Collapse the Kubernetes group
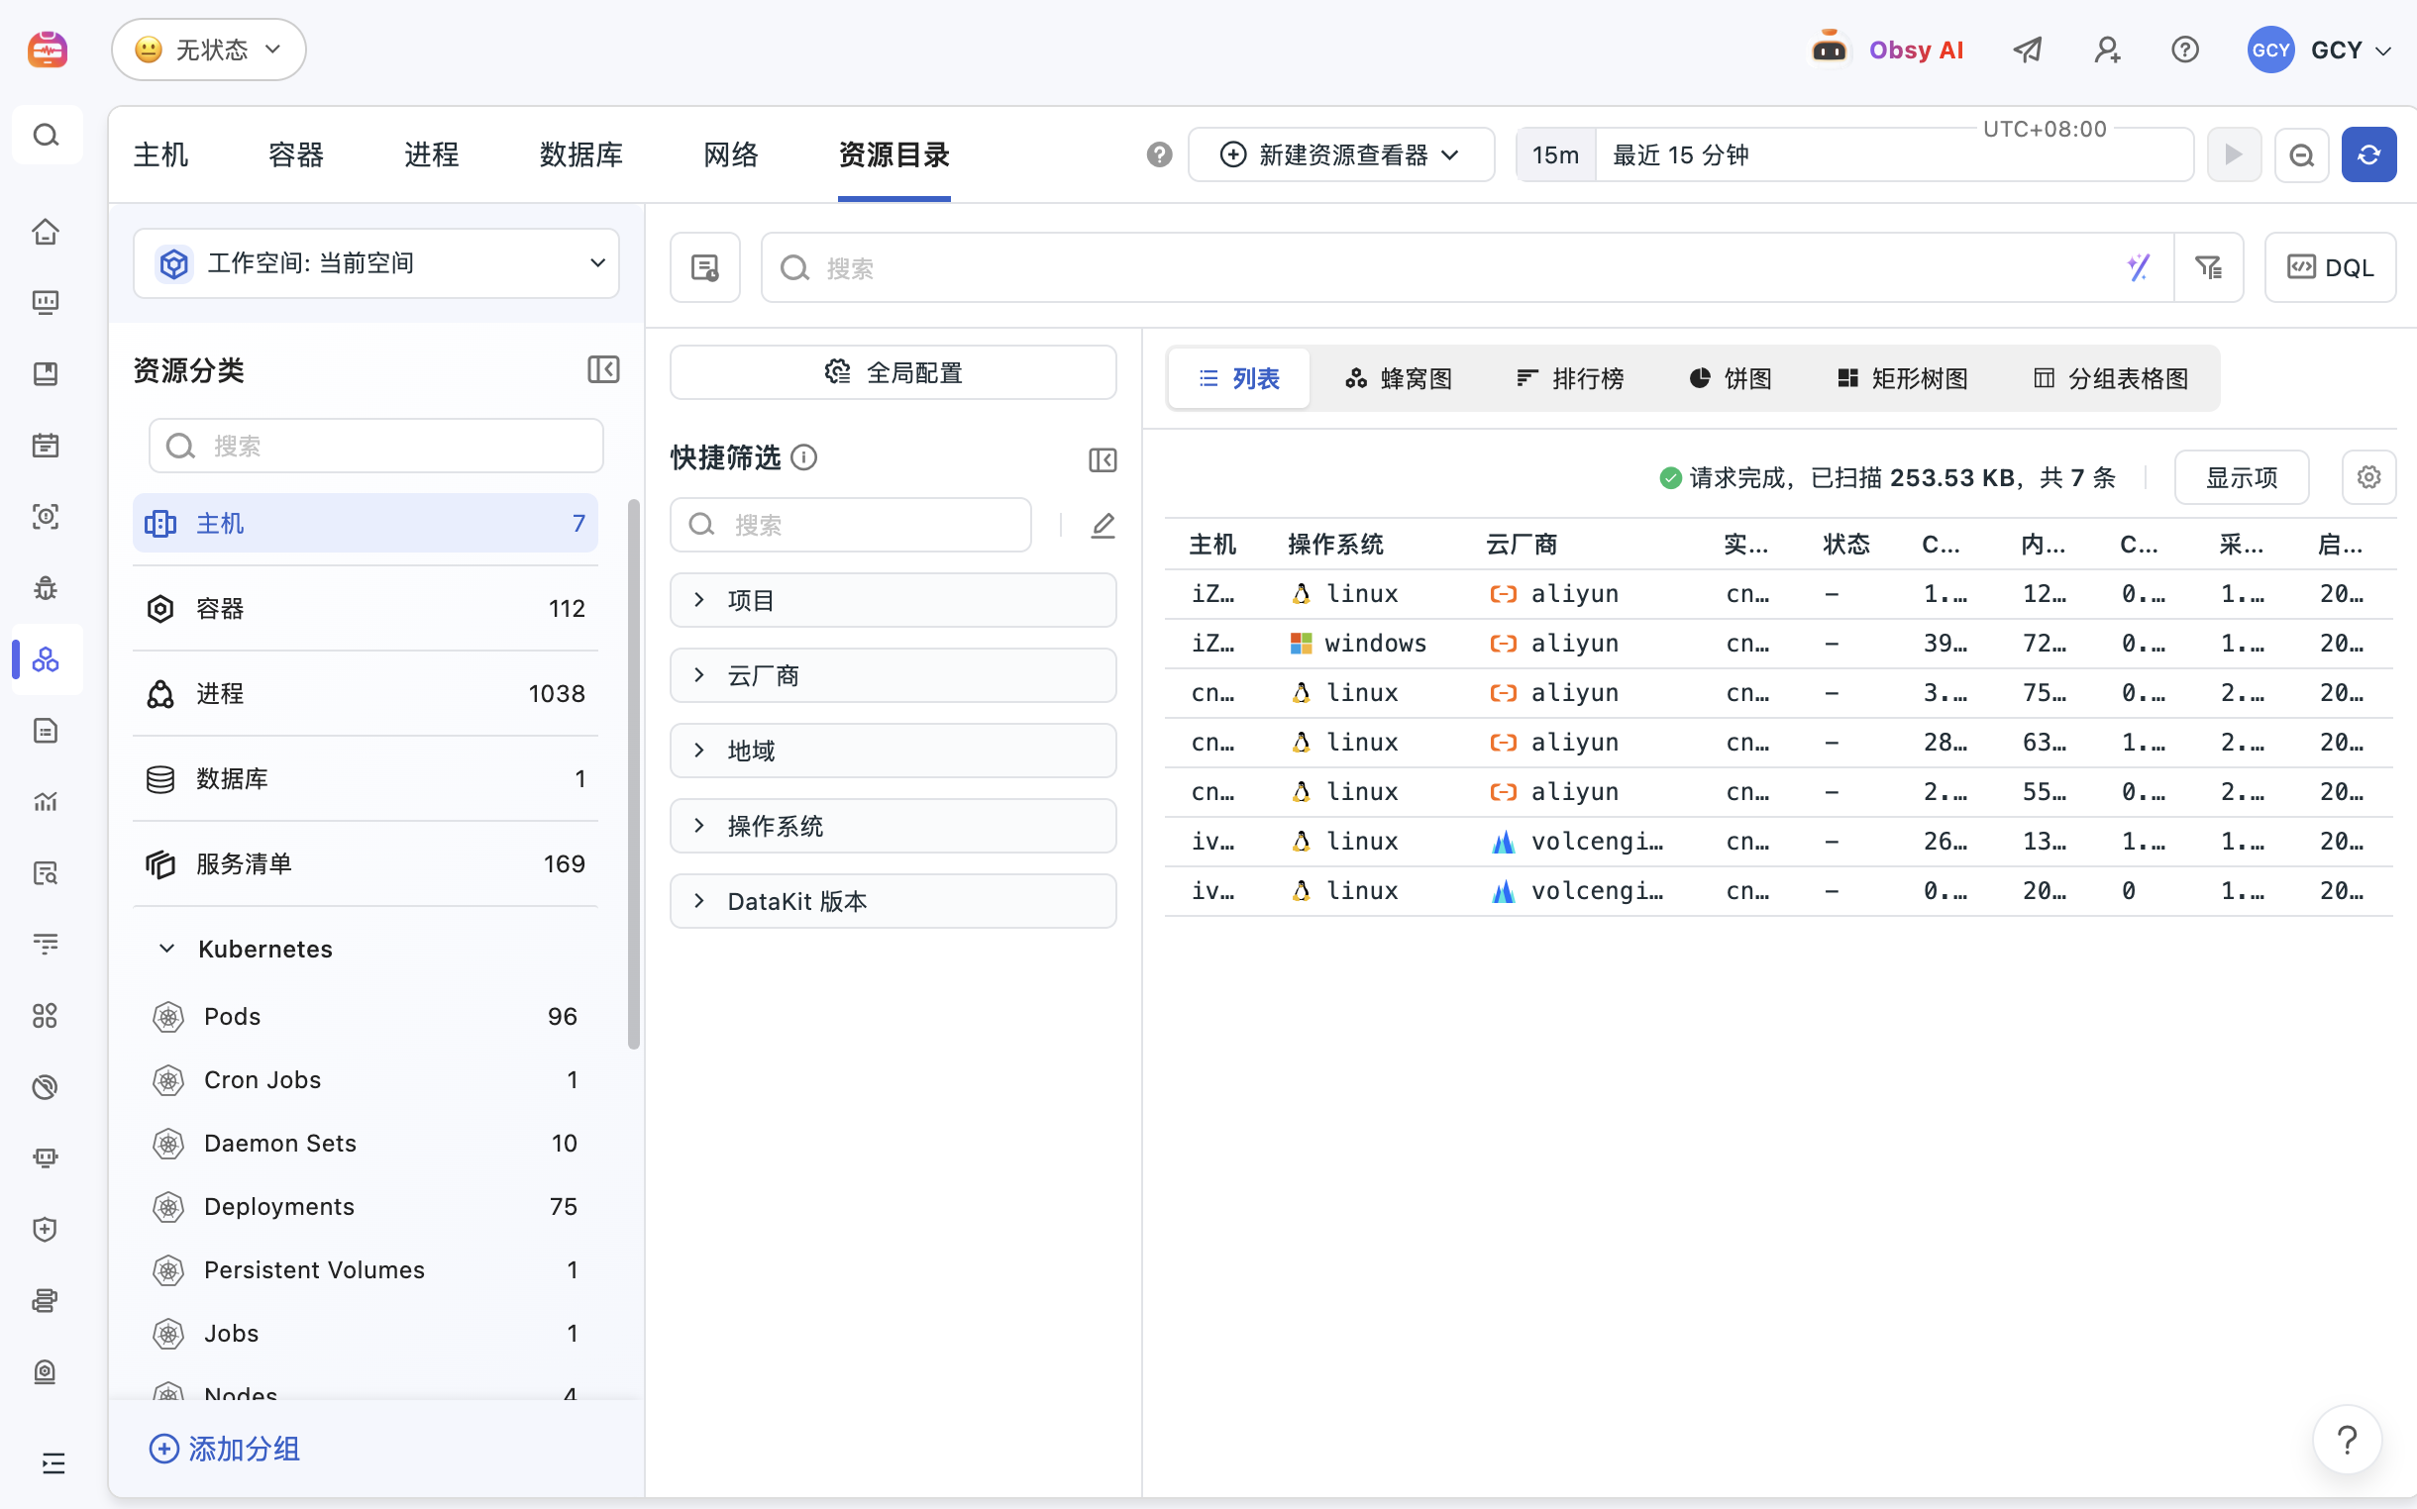2417x1509 pixels. point(166,949)
